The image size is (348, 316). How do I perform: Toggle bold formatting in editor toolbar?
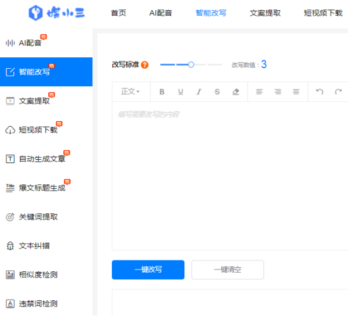[x=162, y=92]
